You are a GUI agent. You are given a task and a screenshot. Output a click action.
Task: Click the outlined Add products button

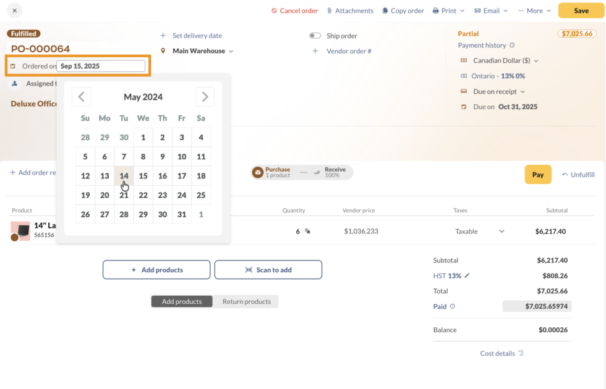[156, 270]
